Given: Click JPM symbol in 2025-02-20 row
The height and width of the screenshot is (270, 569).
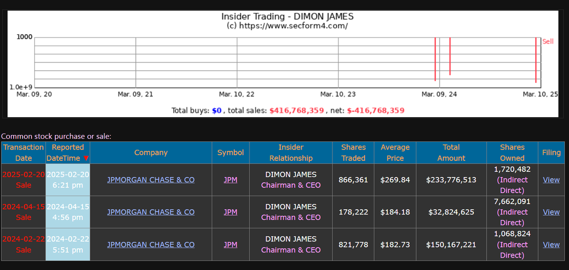Looking at the screenshot, I should [230, 180].
